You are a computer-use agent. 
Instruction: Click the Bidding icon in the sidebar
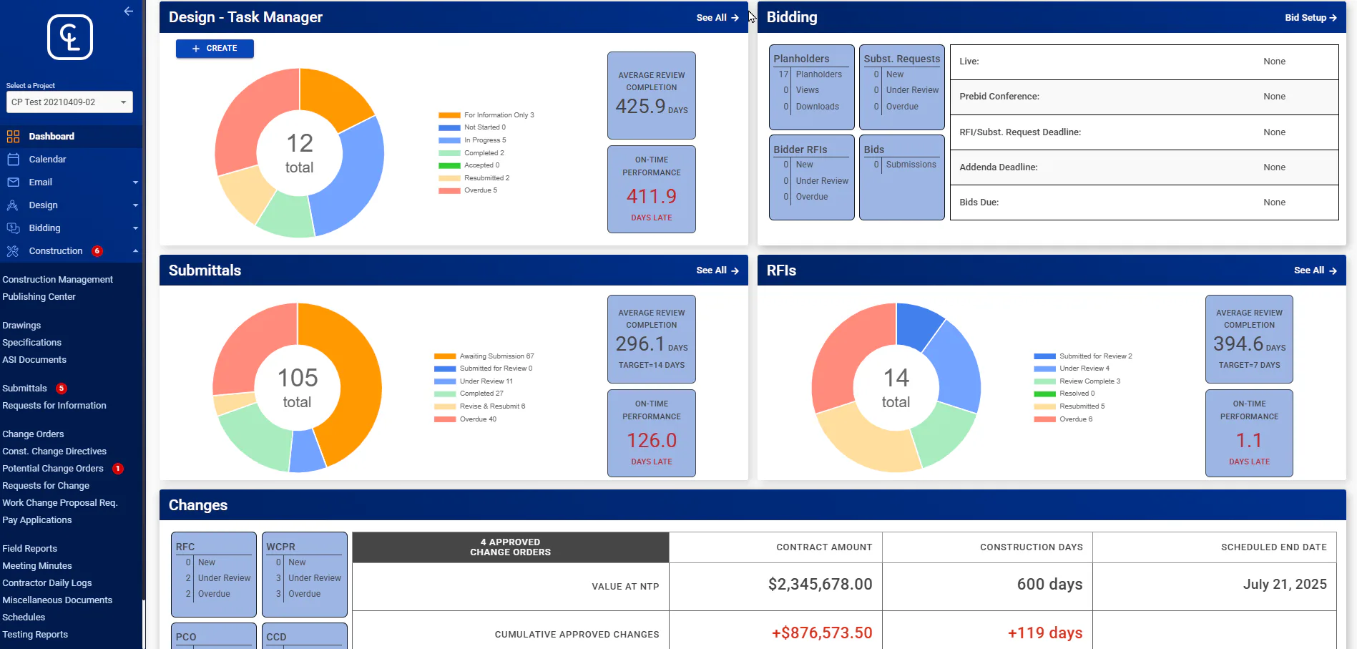click(x=13, y=228)
